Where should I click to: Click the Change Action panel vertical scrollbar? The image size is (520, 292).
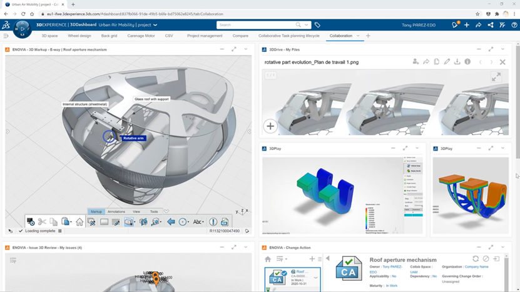point(506,273)
